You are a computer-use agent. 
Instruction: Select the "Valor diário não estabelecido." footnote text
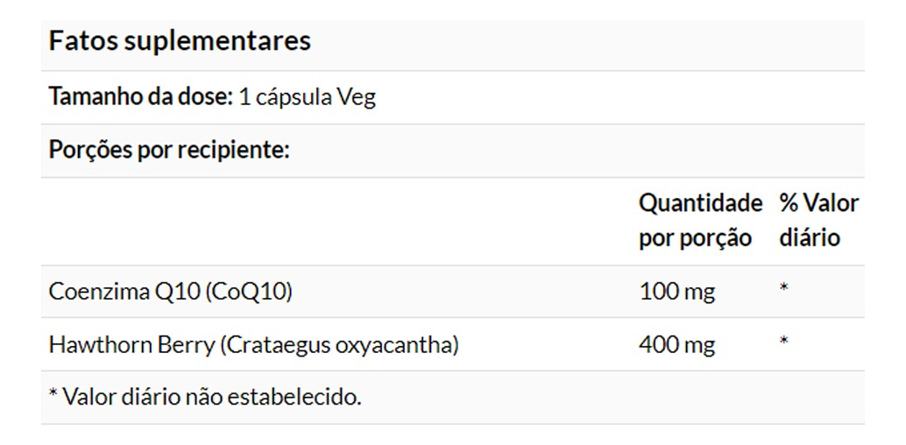[212, 397]
